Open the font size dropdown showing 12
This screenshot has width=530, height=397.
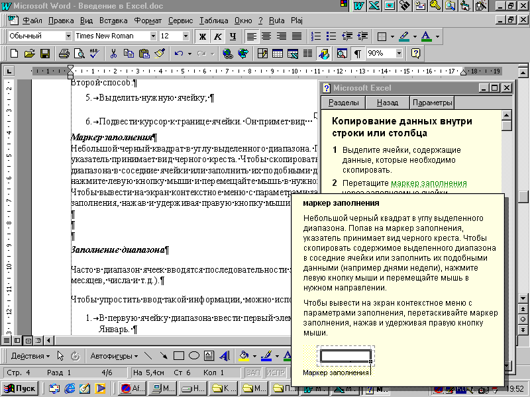tap(185, 36)
